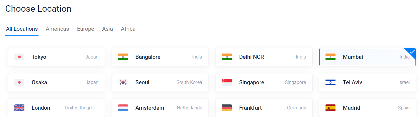Click the India flag icon beside Bangalore

coord(123,57)
